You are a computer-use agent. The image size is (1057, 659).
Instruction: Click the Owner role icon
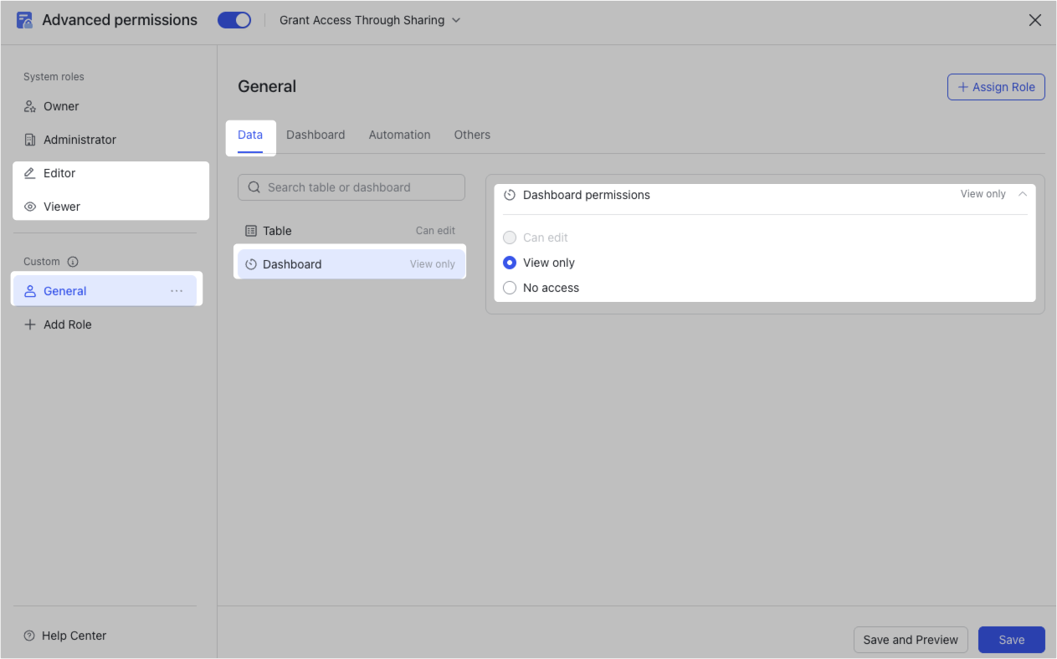click(x=30, y=106)
